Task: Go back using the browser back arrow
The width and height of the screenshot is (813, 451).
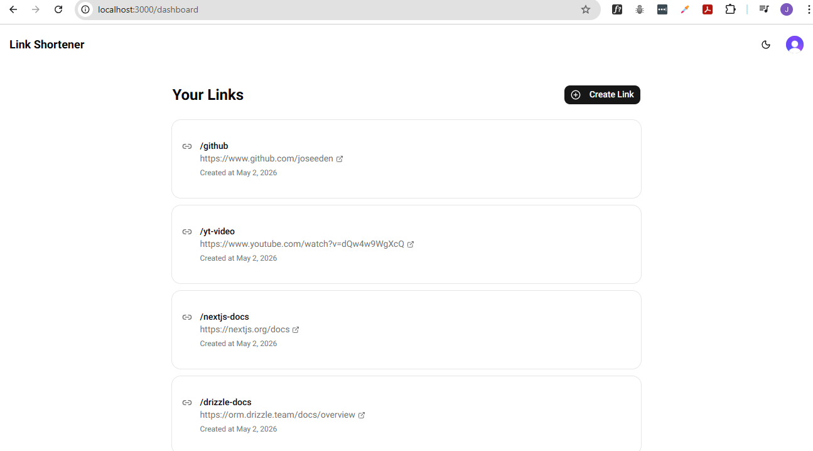Action: (13, 9)
